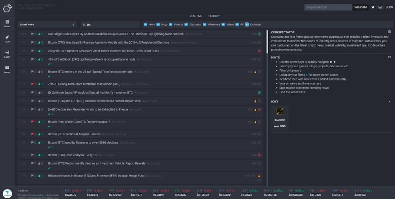Click the Subscribe button
This screenshot has height=199, width=395.
coord(360,7)
